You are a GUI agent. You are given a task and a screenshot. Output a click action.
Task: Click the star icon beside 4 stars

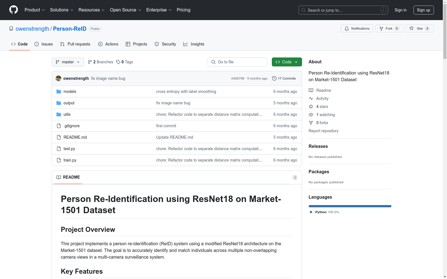click(311, 107)
